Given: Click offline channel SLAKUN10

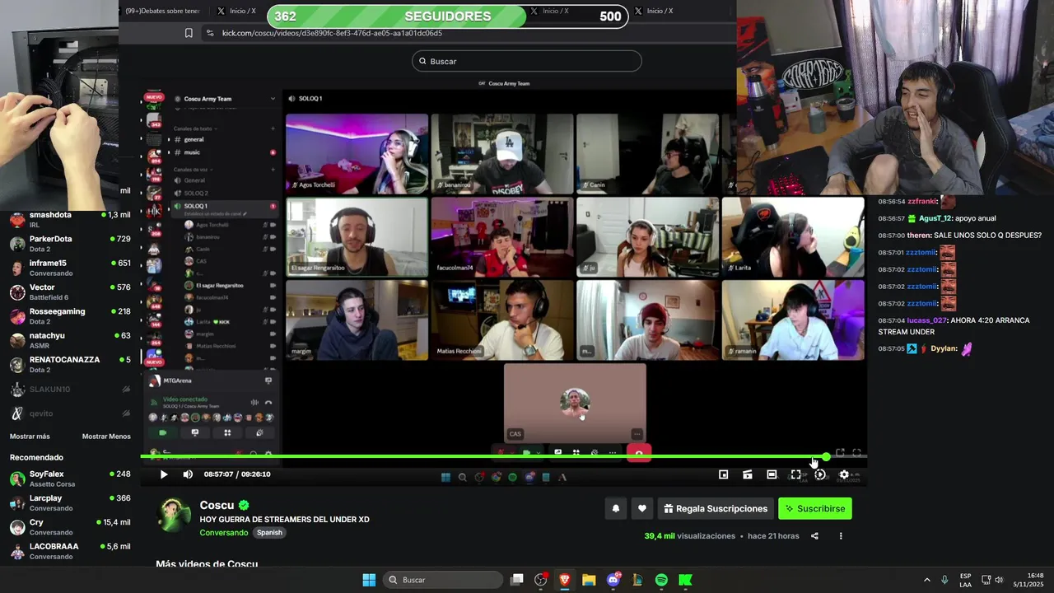Looking at the screenshot, I should tap(70, 389).
